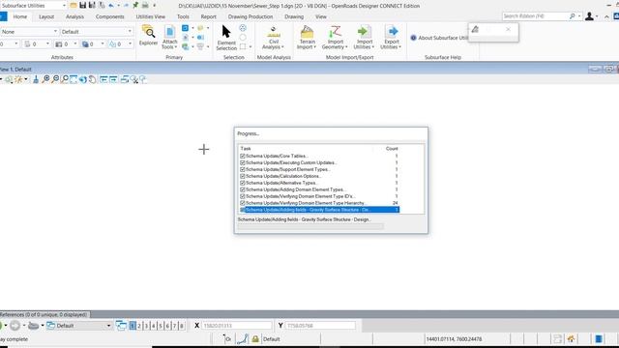Open Attach Tools menu
This screenshot has width=619, height=348.
tap(170, 38)
